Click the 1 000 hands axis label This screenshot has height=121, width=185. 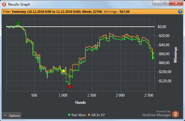(63, 95)
